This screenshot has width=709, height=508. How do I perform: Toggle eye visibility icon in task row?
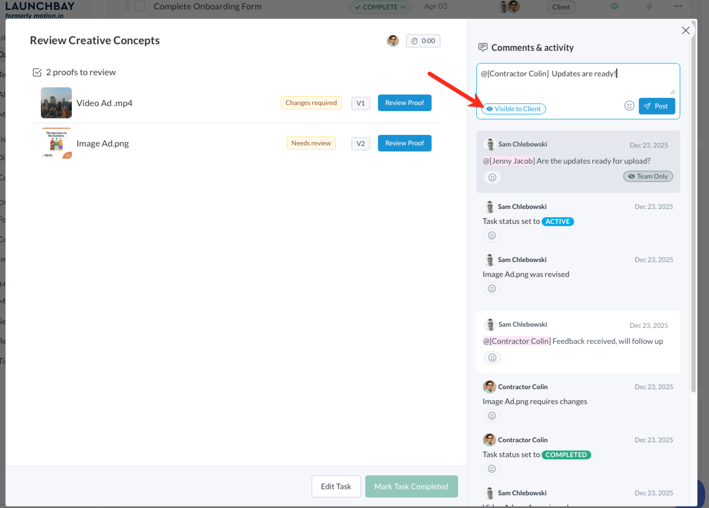pyautogui.click(x=614, y=6)
